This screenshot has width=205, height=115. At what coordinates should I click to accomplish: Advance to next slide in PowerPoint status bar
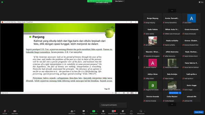point(119,93)
